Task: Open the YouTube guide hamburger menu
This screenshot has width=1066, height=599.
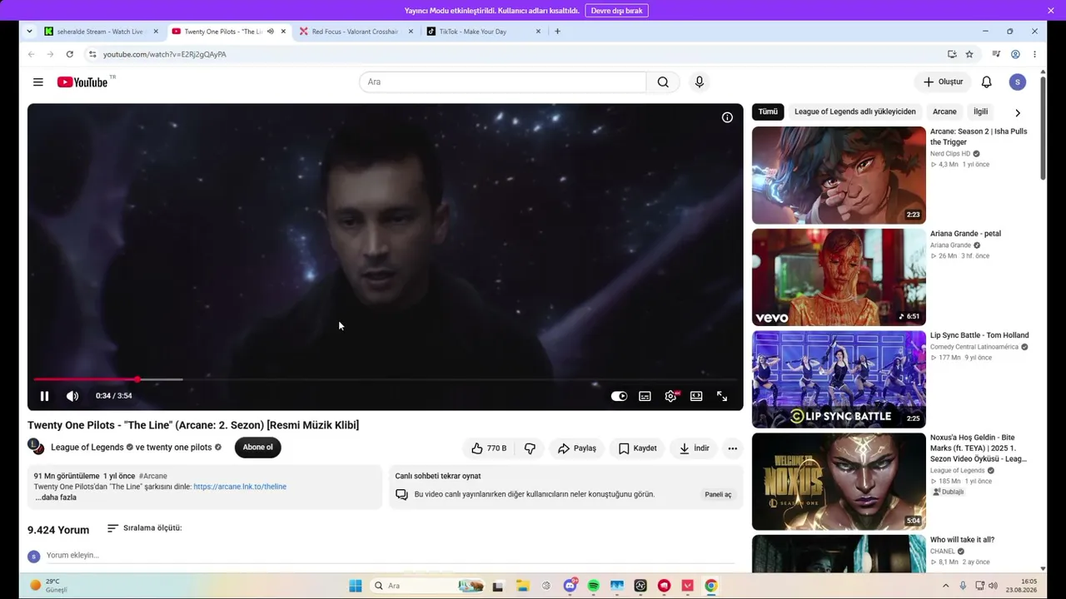Action: click(38, 82)
